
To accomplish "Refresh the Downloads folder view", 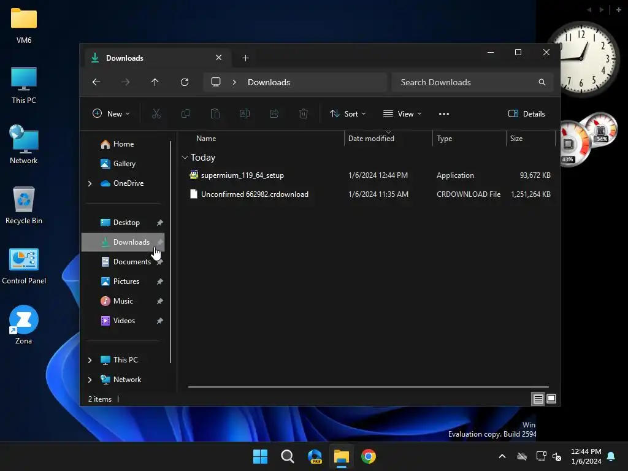I will tap(184, 82).
